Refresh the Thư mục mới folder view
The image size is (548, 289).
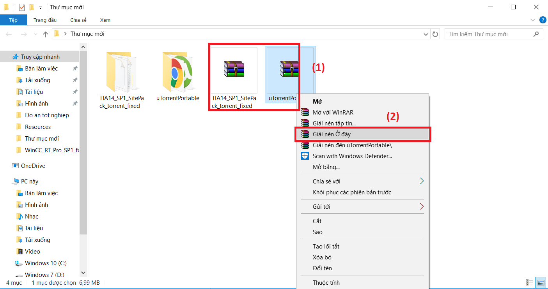[436, 34]
